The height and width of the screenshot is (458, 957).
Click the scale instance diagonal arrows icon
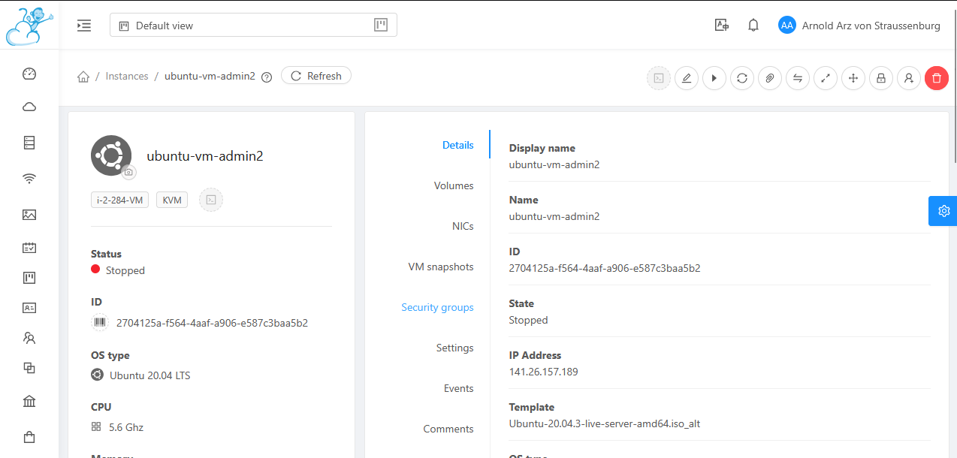tap(826, 78)
